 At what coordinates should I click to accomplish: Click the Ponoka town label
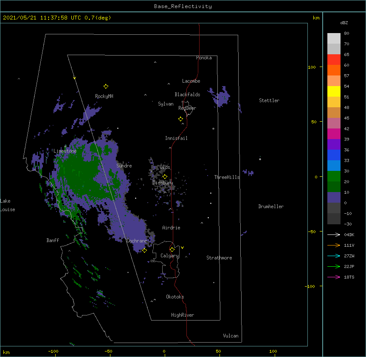click(x=204, y=58)
